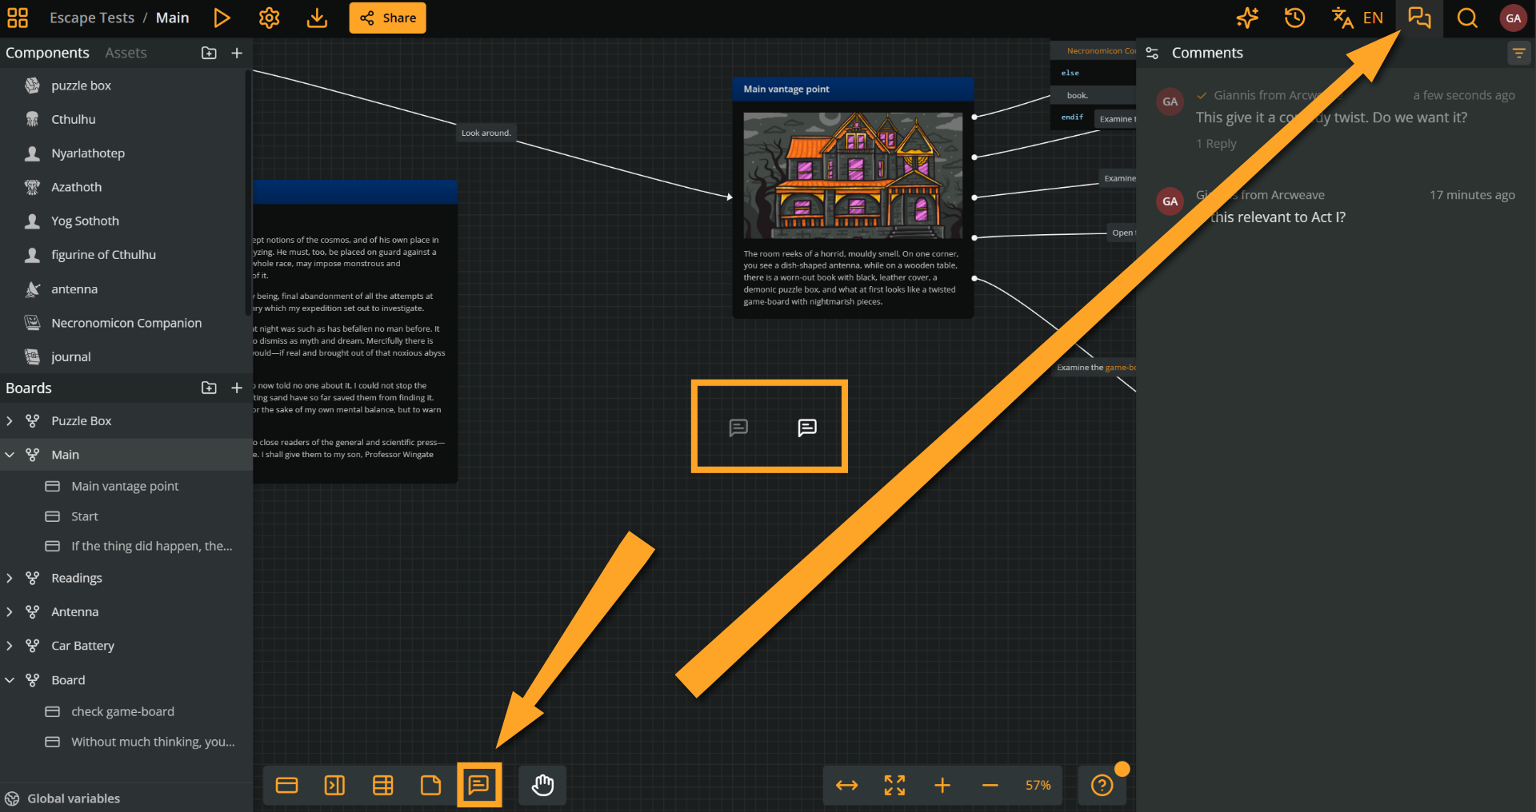The height and width of the screenshot is (812, 1536).
Task: Toggle the hand pan tool
Action: pos(542,786)
